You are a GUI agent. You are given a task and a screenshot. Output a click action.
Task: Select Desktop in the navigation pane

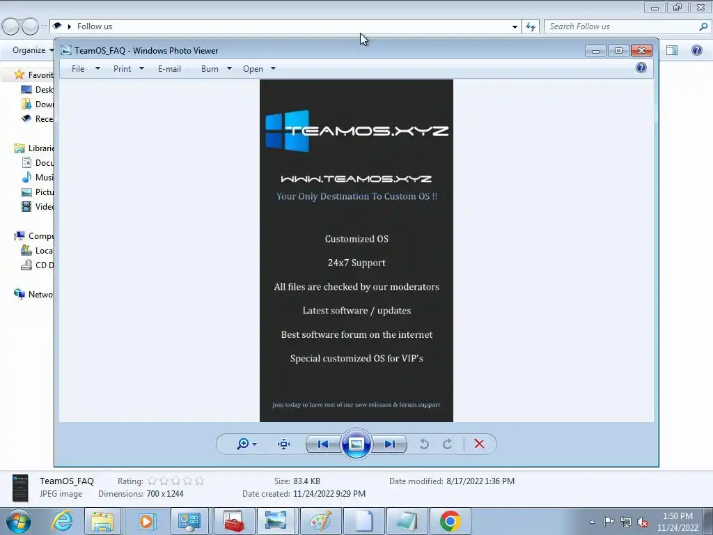(x=38, y=90)
